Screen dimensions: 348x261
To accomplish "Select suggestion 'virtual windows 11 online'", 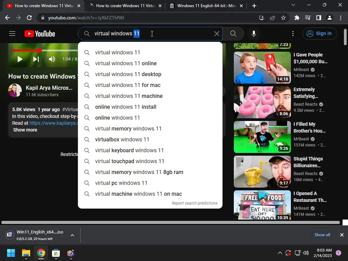I will (x=150, y=63).
